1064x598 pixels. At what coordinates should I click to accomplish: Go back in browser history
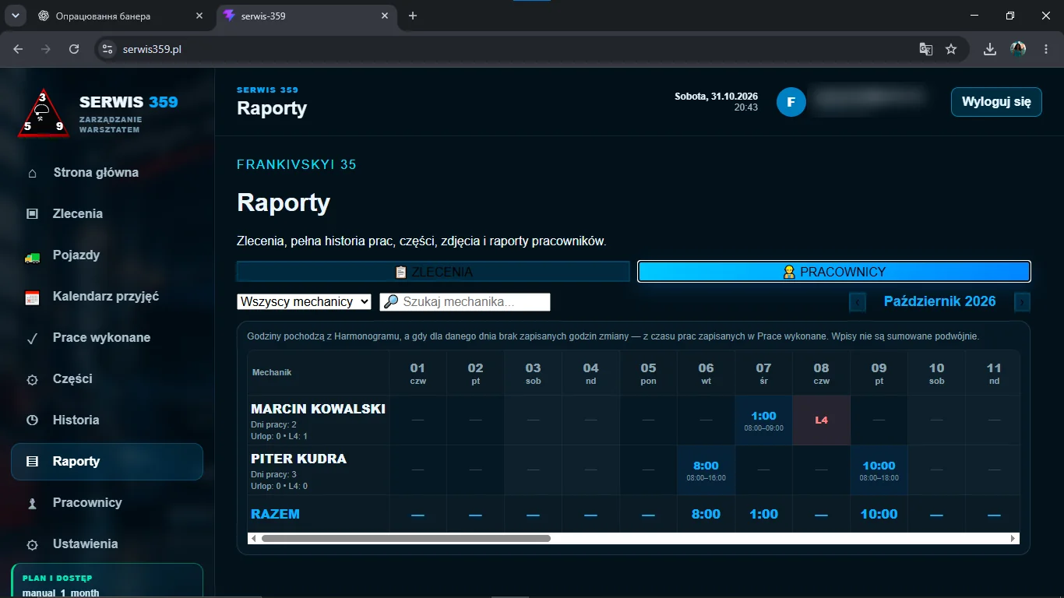coord(19,49)
